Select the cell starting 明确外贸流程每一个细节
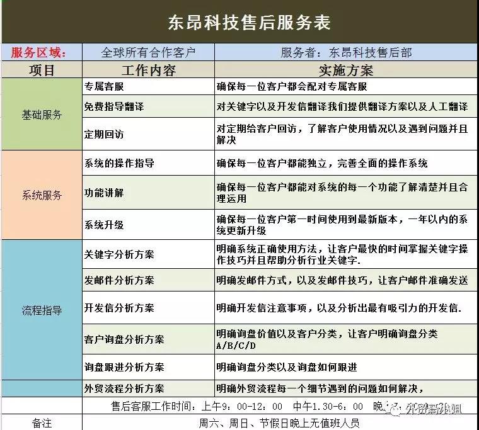Image resolution: width=479 pixels, height=430 pixels. (x=346, y=388)
